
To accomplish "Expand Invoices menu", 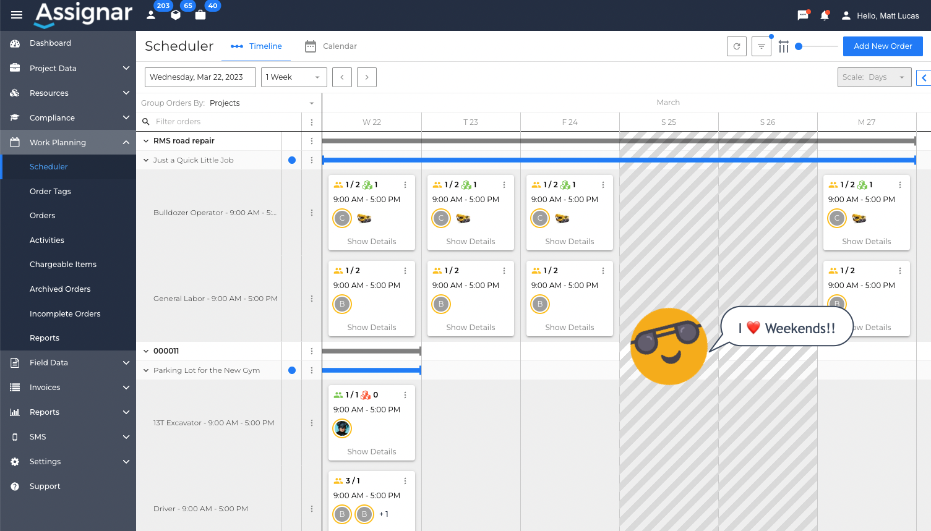I will [68, 388].
